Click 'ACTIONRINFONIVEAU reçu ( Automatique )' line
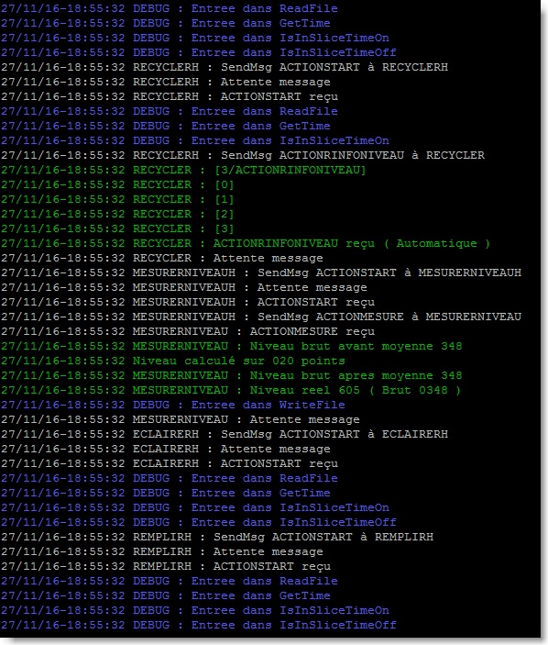 [246, 244]
